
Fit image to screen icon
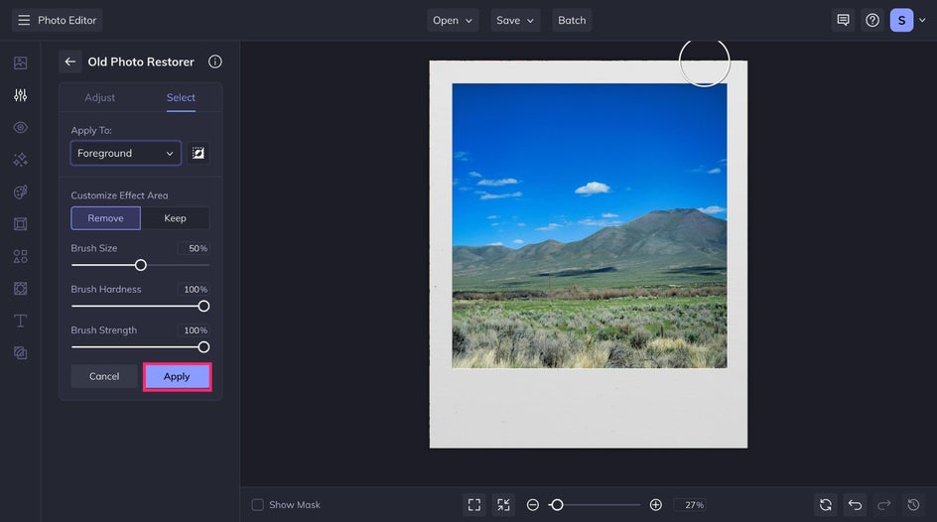[x=474, y=505]
